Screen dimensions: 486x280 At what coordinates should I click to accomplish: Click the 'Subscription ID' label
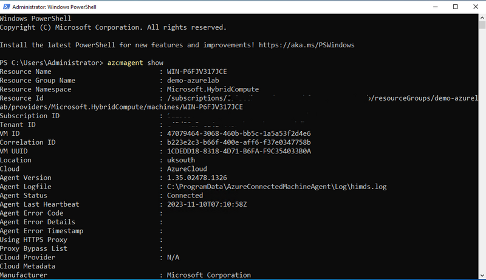pos(30,116)
